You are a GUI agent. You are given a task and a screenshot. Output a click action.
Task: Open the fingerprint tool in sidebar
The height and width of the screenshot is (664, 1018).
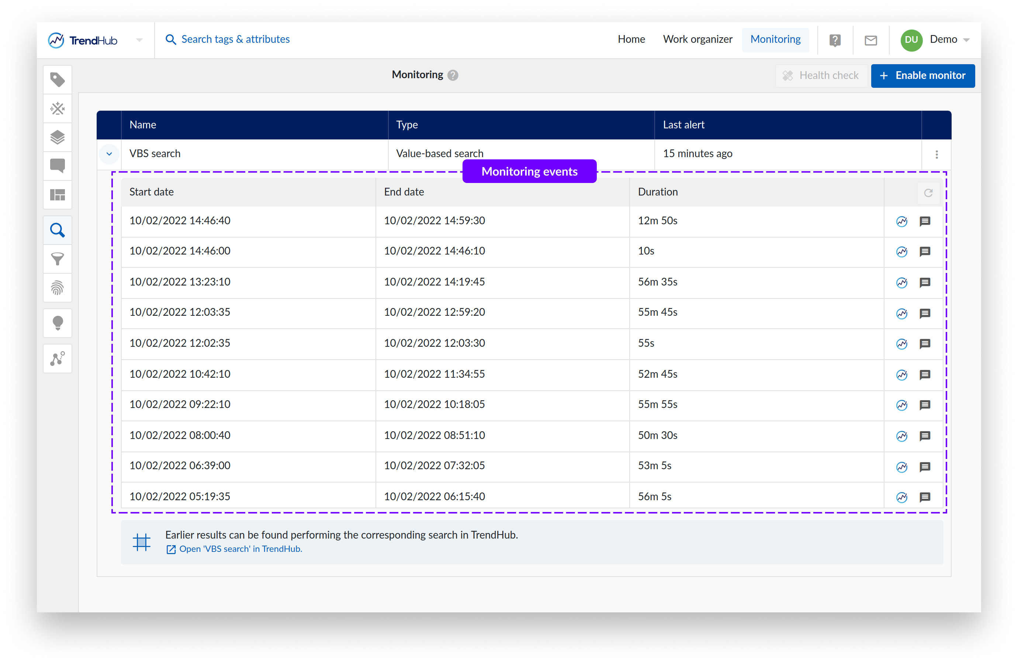point(57,287)
